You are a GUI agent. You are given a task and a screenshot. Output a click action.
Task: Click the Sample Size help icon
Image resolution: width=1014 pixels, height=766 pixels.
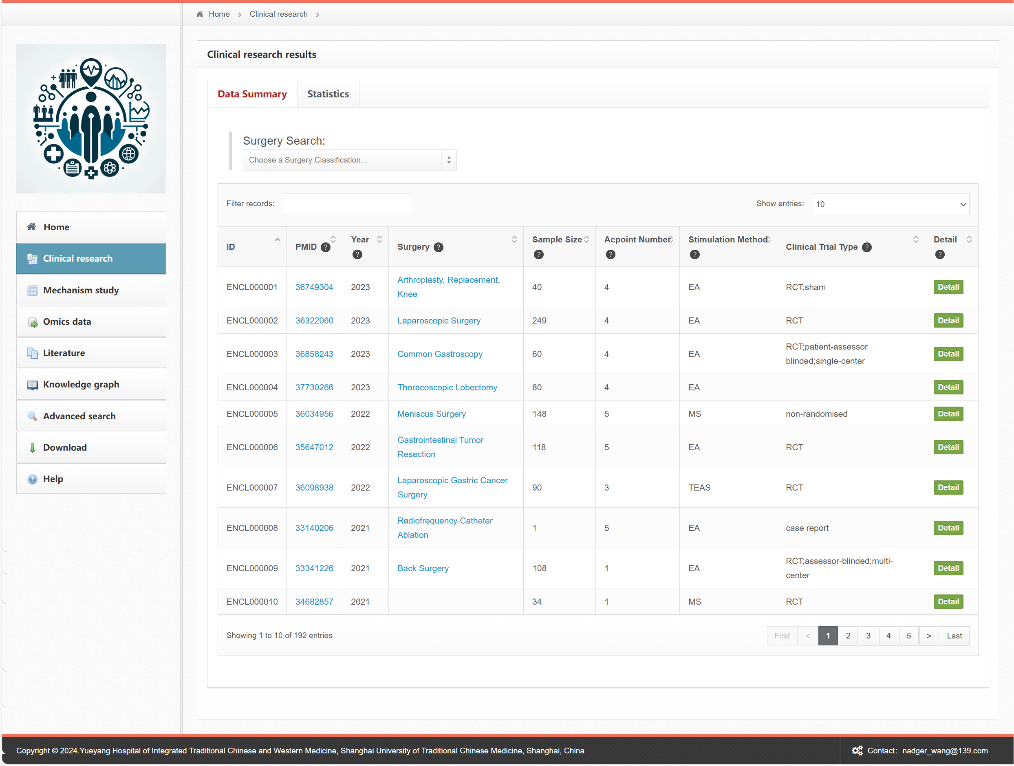(x=539, y=254)
